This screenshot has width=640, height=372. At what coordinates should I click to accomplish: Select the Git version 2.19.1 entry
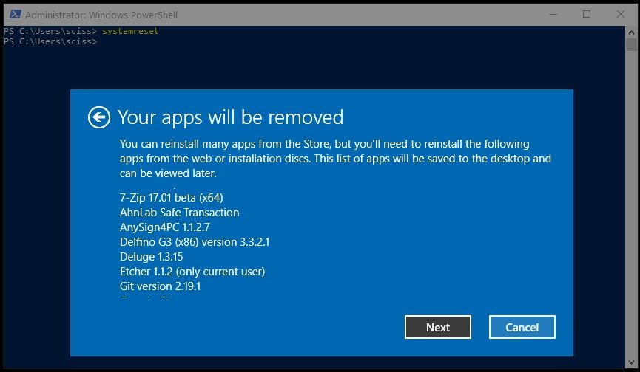point(160,286)
